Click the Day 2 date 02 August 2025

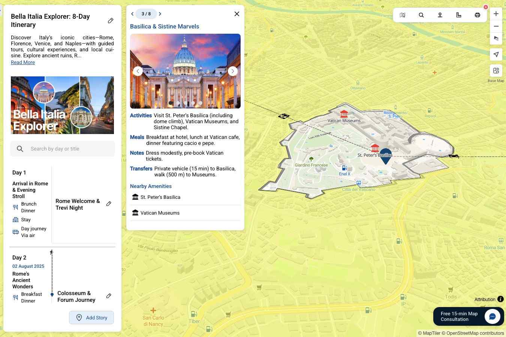click(x=28, y=266)
